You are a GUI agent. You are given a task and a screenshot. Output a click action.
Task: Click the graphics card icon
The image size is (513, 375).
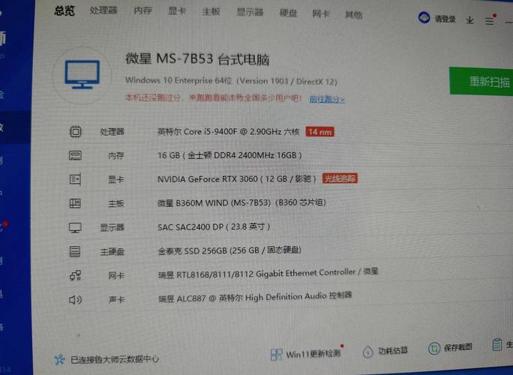(75, 179)
